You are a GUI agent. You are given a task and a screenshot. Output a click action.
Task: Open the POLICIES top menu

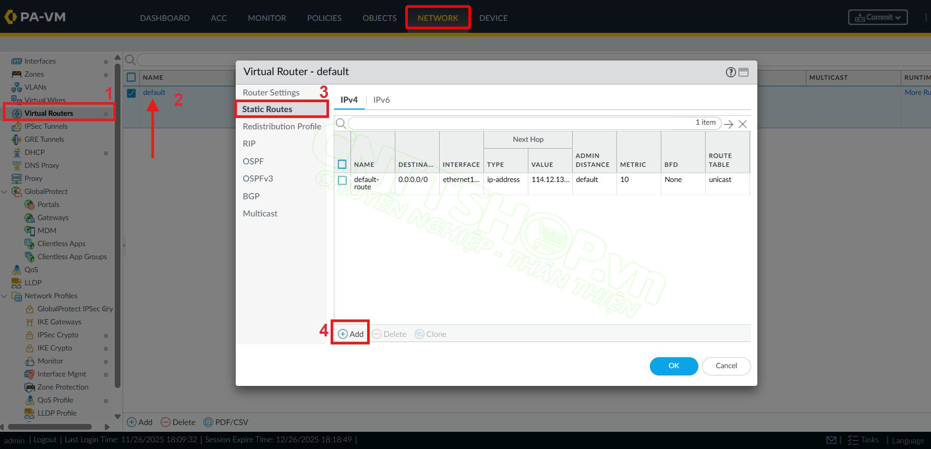tap(324, 18)
